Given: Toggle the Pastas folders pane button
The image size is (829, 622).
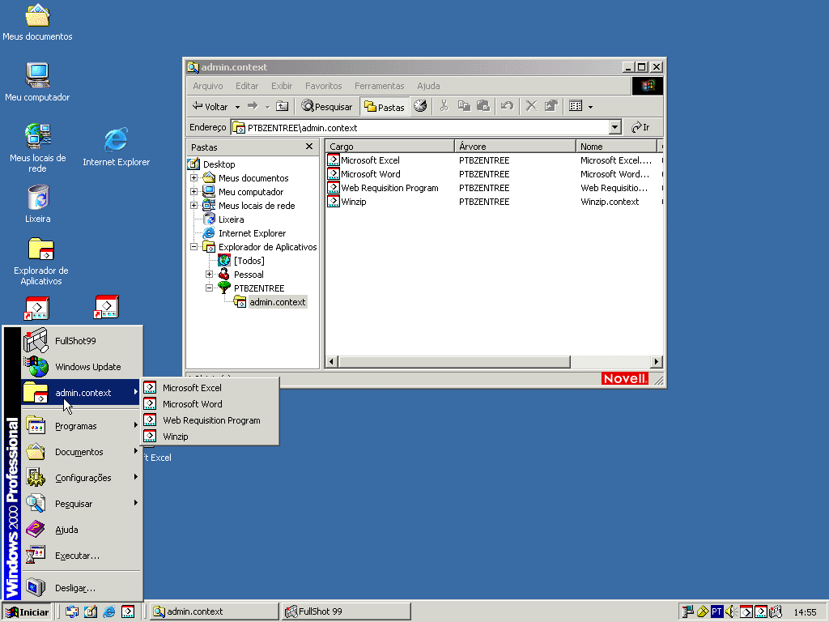Looking at the screenshot, I should (x=384, y=106).
